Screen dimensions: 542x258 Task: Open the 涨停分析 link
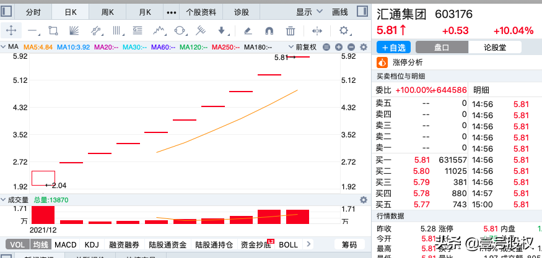coord(408,62)
